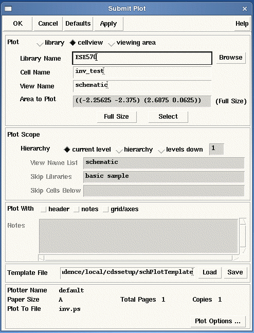Open Plot Options dialog
This screenshot has width=254, height=333.
coord(217,322)
